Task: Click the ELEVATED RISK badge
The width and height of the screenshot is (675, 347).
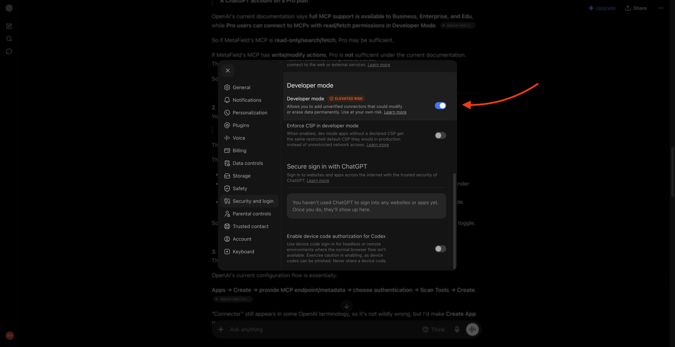Action: 346,99
